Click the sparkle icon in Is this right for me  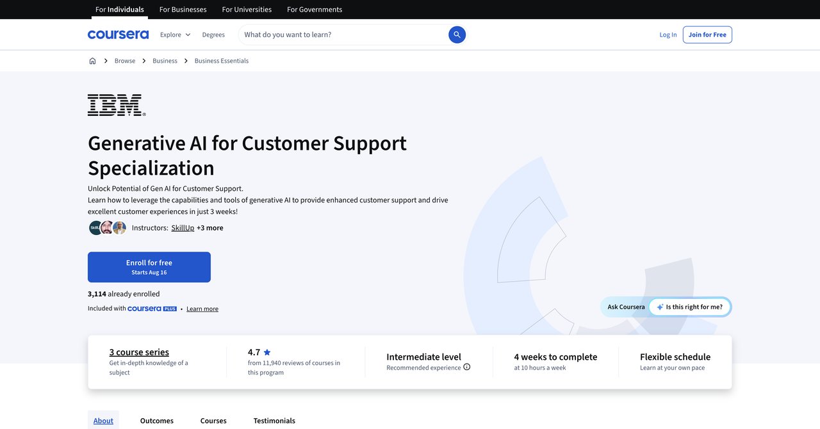point(660,307)
